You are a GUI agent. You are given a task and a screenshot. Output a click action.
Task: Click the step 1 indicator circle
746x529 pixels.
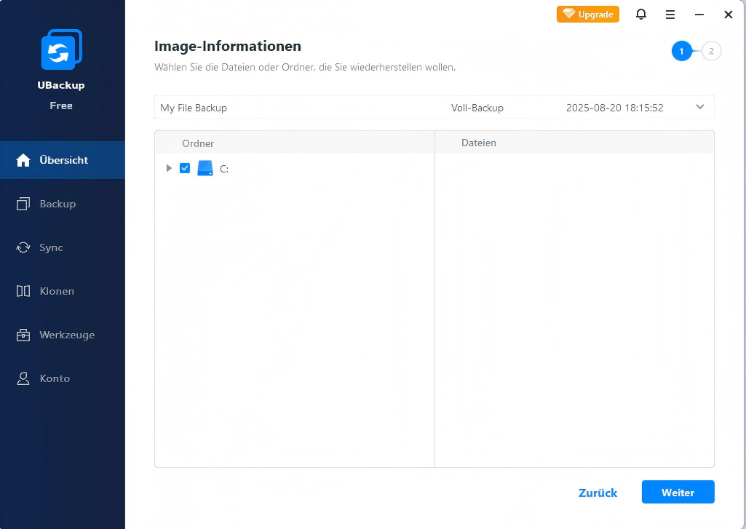[x=682, y=51]
